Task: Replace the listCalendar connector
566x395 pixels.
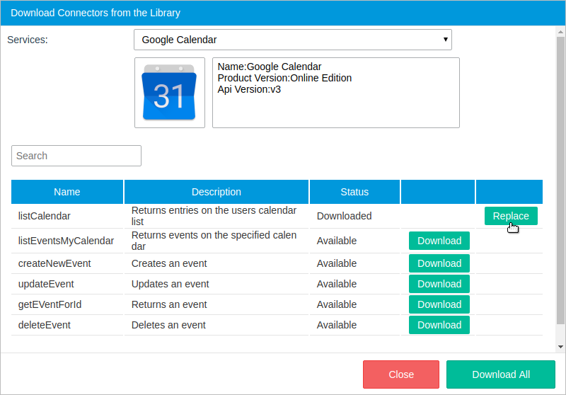Action: click(x=510, y=216)
